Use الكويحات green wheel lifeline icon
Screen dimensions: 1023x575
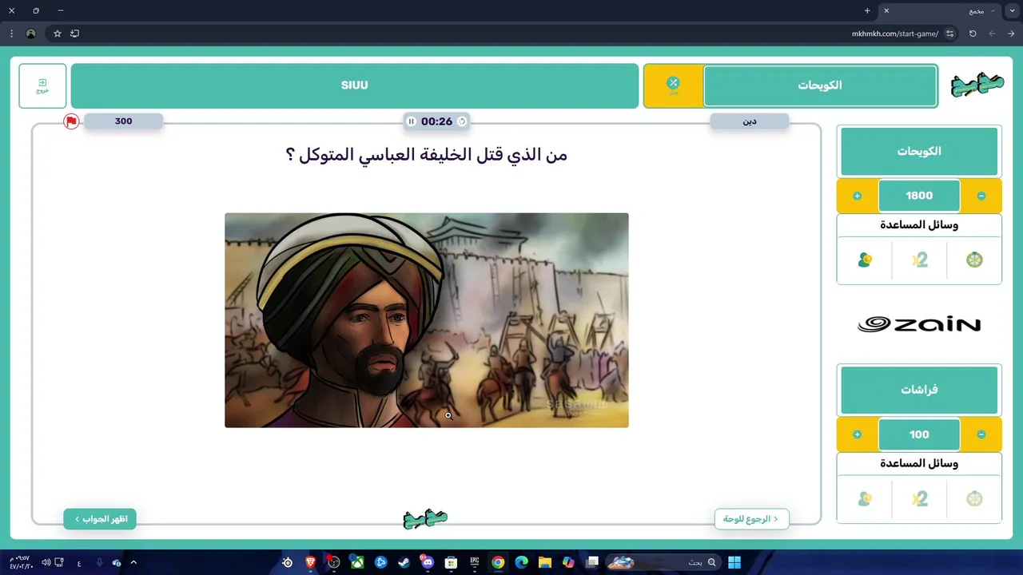[974, 260]
